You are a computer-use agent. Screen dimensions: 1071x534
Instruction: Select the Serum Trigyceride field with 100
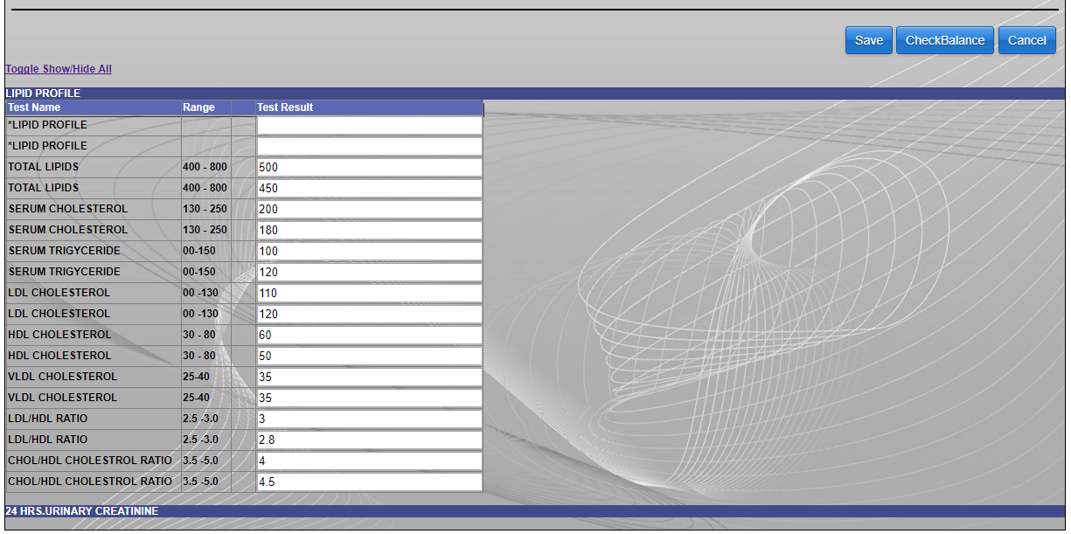(x=369, y=251)
